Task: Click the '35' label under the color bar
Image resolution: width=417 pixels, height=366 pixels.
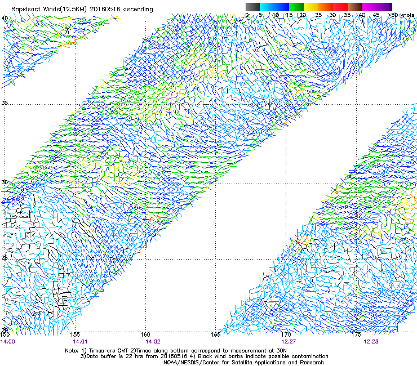Action: point(347,15)
